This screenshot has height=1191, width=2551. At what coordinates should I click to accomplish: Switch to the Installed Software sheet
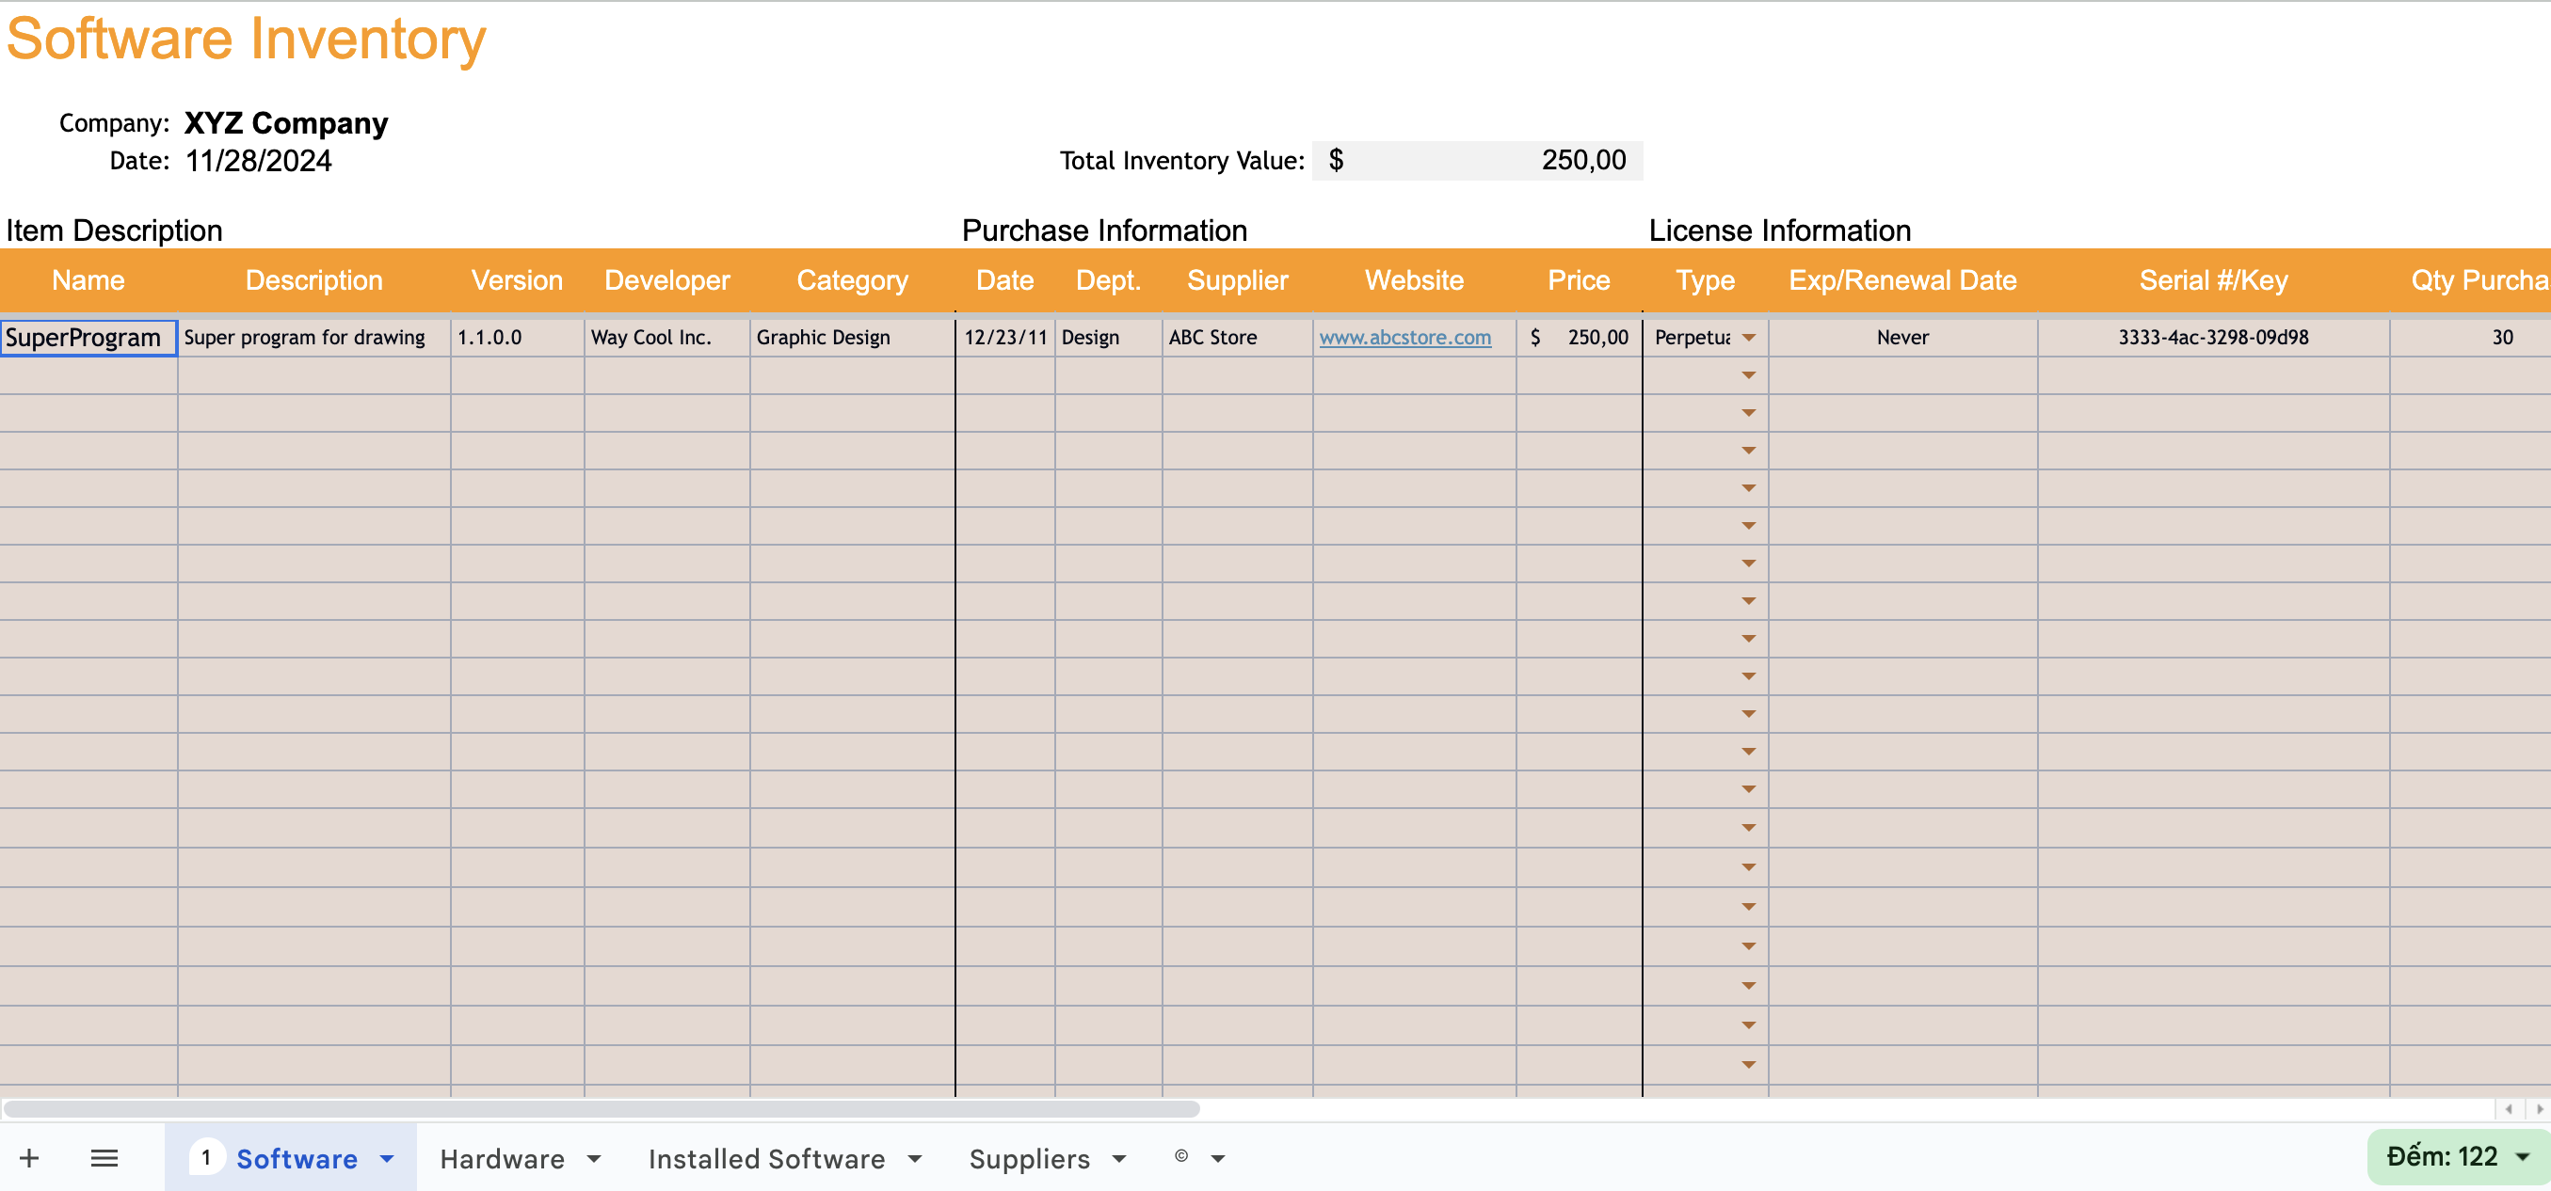[x=765, y=1157]
